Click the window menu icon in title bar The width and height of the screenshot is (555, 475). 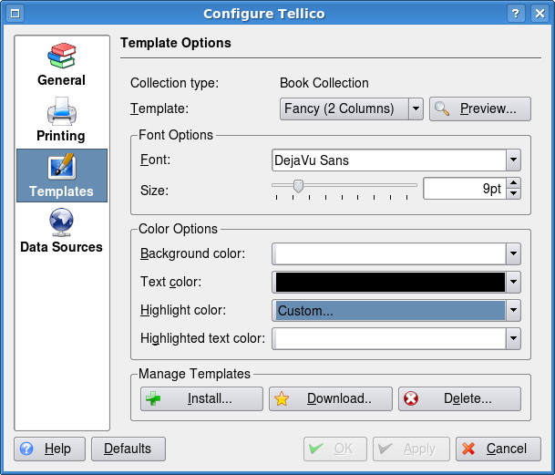click(x=15, y=14)
